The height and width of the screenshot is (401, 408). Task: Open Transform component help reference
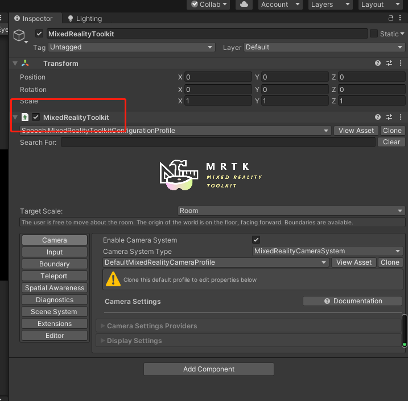click(378, 63)
